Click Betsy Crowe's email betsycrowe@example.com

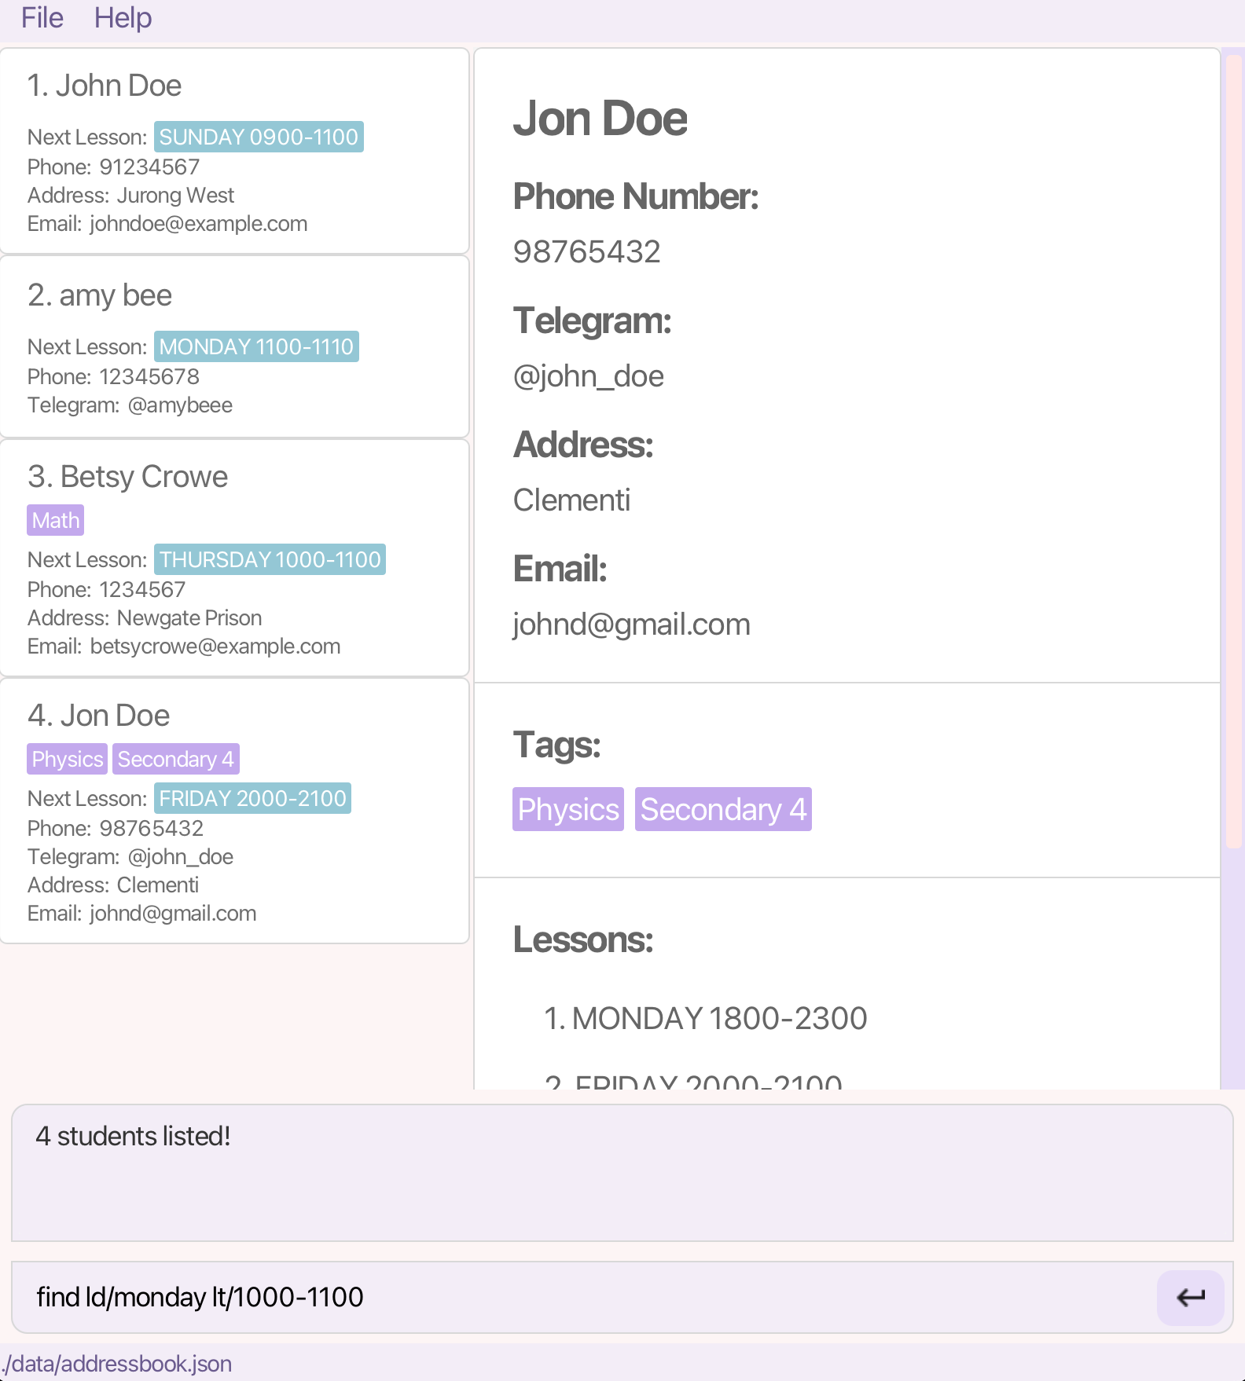(x=215, y=647)
